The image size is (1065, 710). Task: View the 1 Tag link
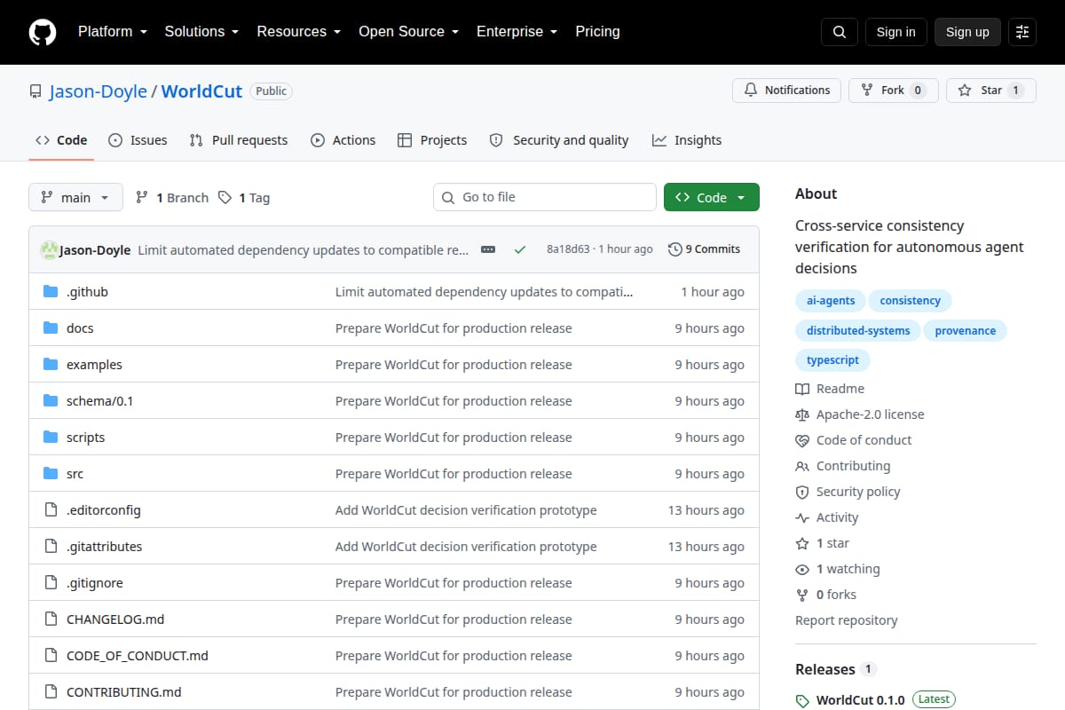click(244, 198)
